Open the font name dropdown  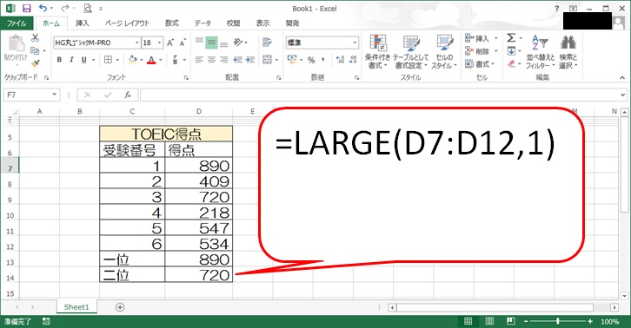pos(136,43)
